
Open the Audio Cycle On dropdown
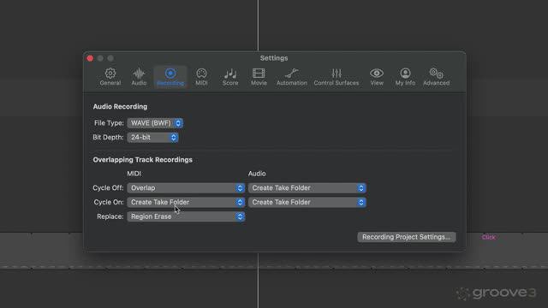[307, 202]
